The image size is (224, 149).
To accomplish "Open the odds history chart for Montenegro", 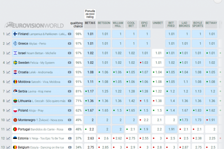I will (8, 120).
